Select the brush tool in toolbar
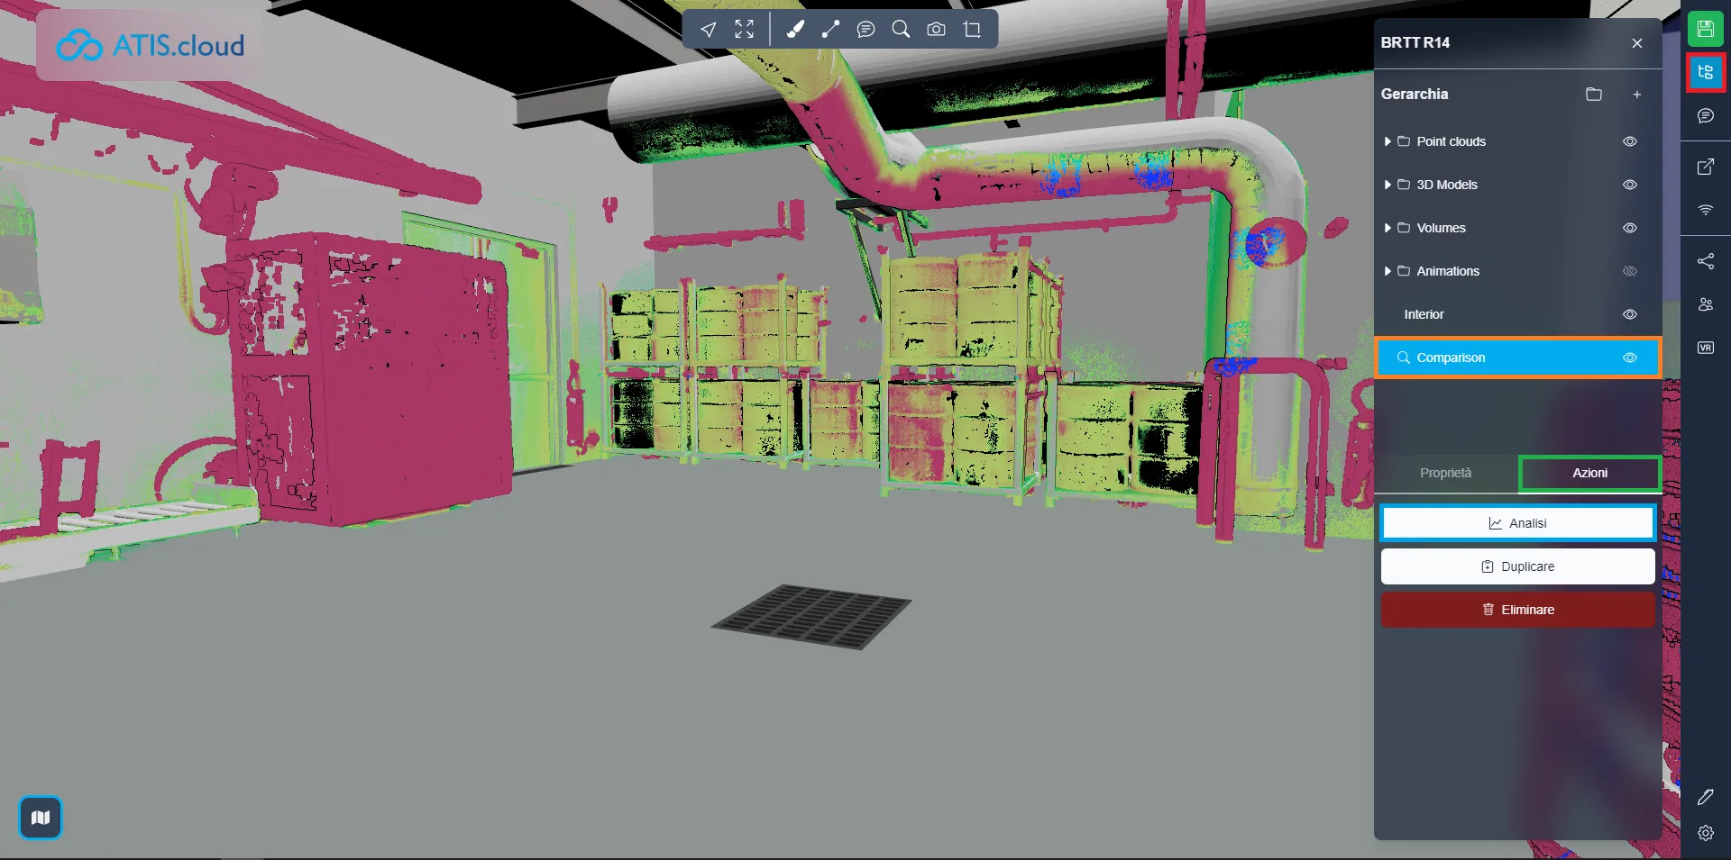Screen dimensions: 1731x860 [795, 30]
